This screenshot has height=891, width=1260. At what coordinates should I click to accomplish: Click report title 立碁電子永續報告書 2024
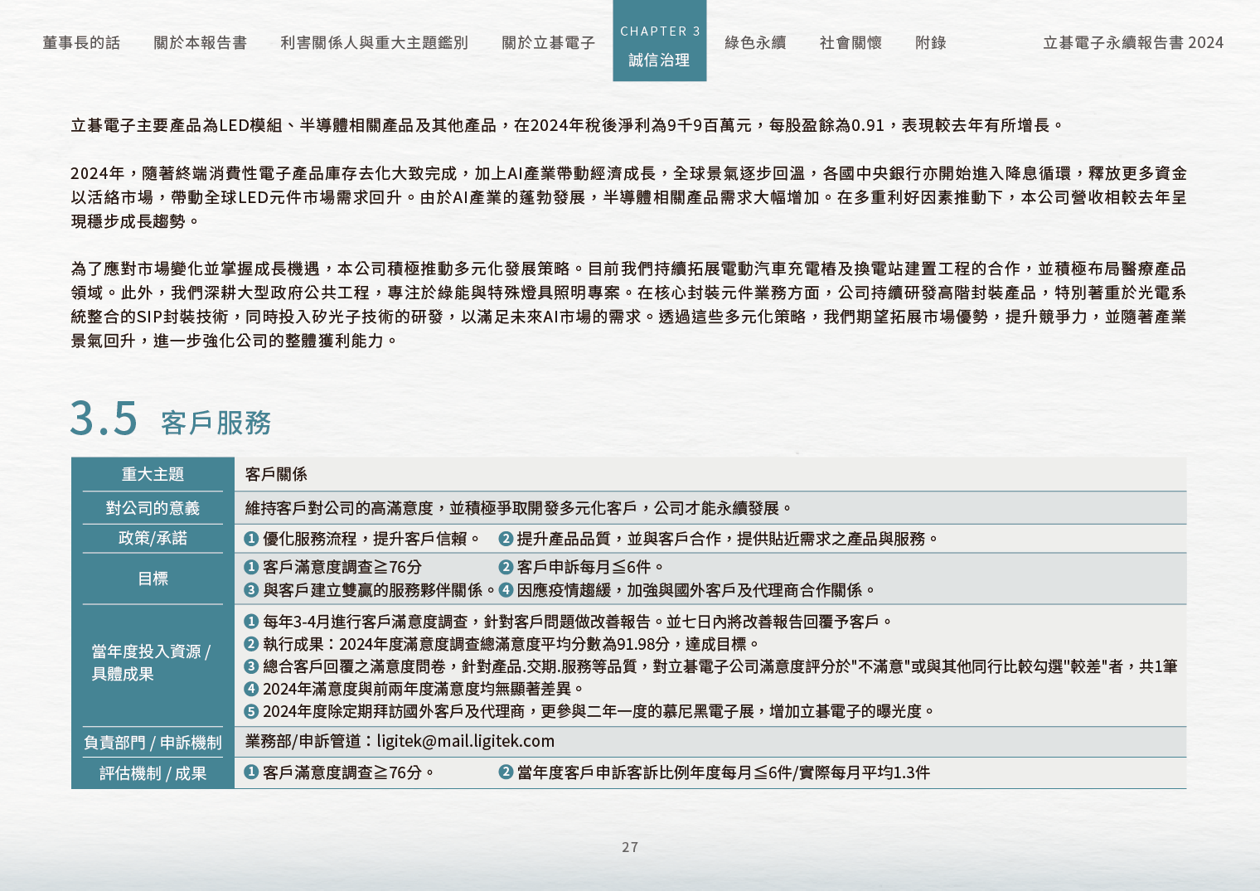point(1133,42)
